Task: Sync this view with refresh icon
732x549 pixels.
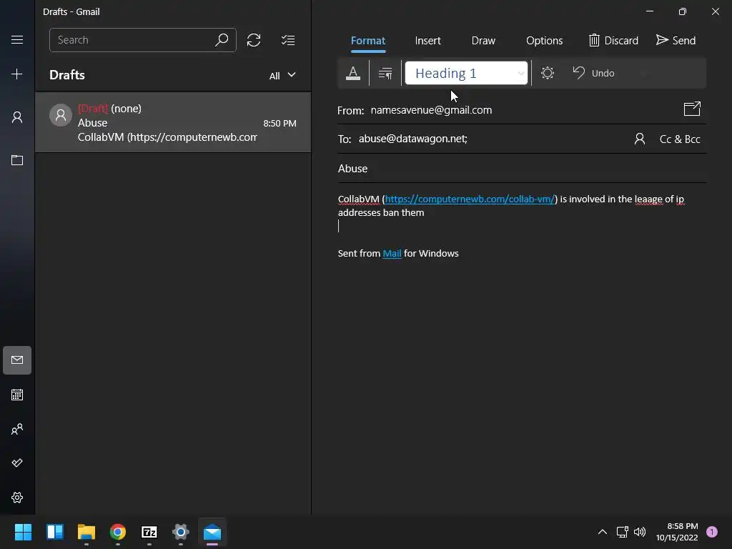Action: coord(254,40)
